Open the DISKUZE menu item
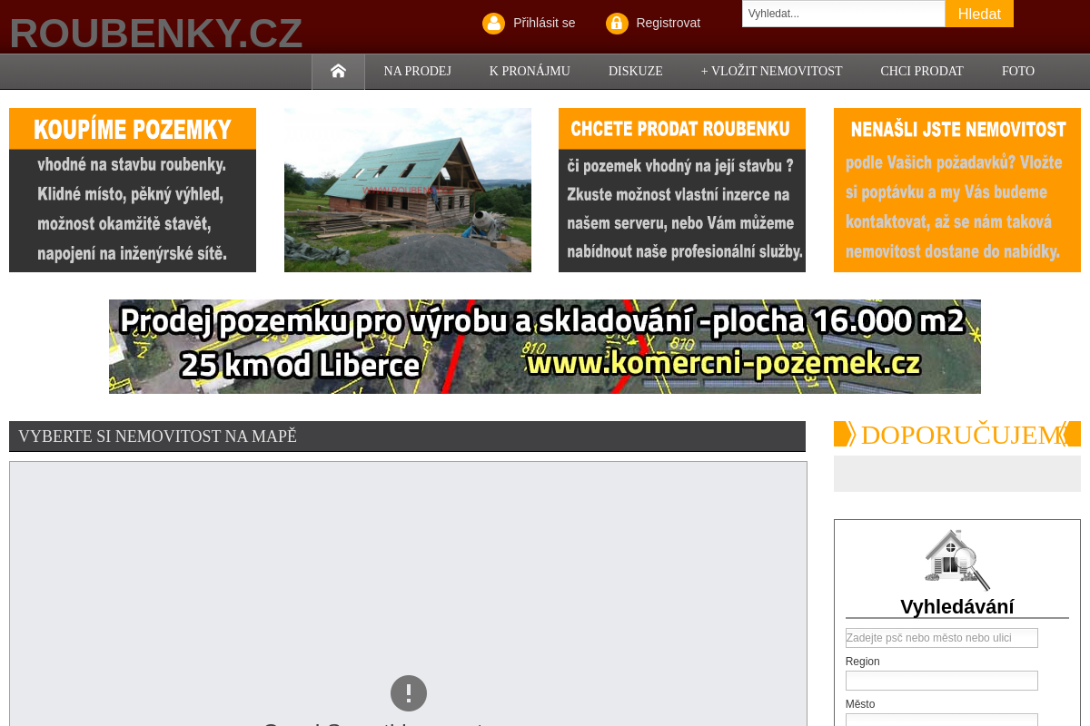 click(x=636, y=71)
